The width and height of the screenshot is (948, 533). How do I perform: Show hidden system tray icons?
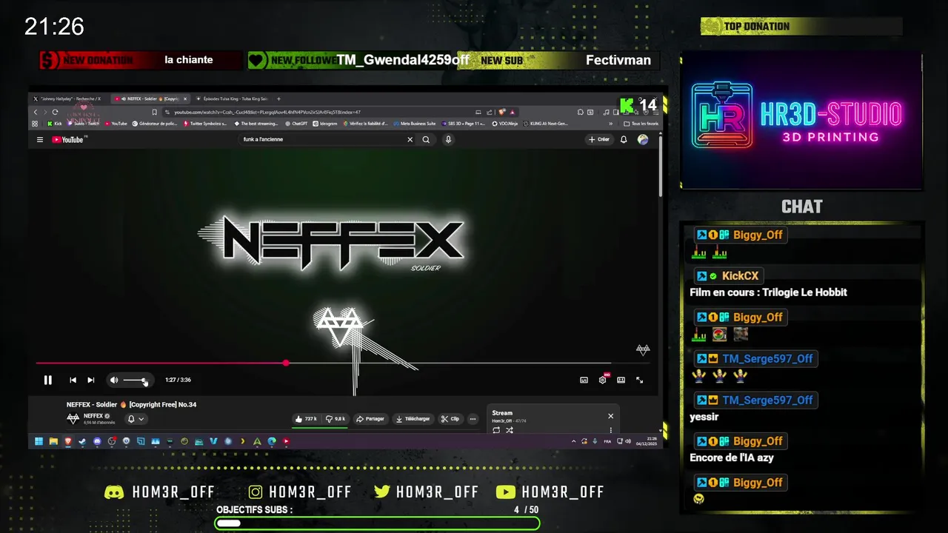pos(573,441)
